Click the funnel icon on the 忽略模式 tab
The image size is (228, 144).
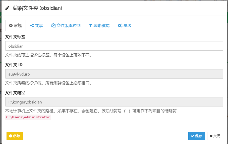(x=91, y=25)
